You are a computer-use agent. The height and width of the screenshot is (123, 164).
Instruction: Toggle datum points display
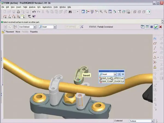tap(14, 16)
